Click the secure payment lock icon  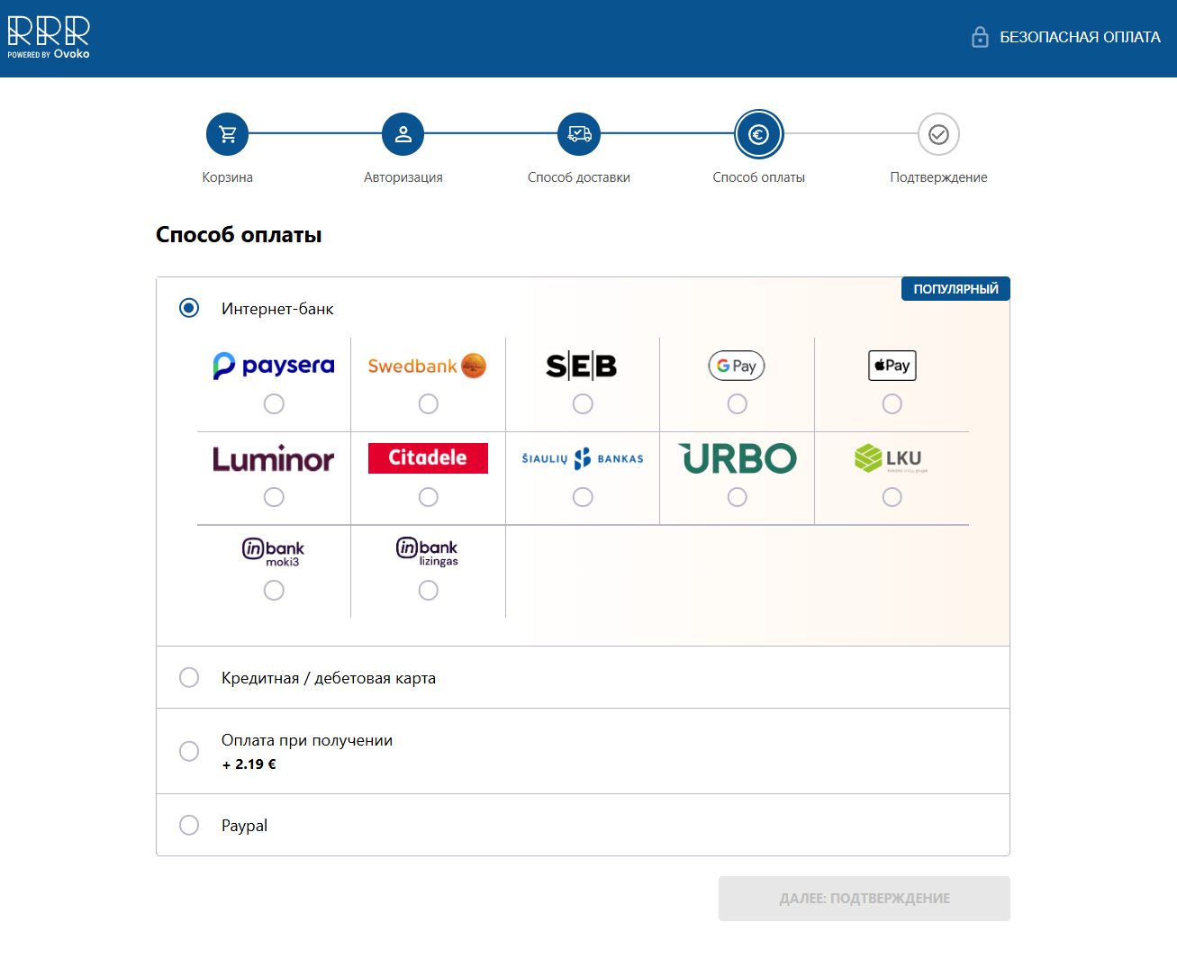pos(980,37)
